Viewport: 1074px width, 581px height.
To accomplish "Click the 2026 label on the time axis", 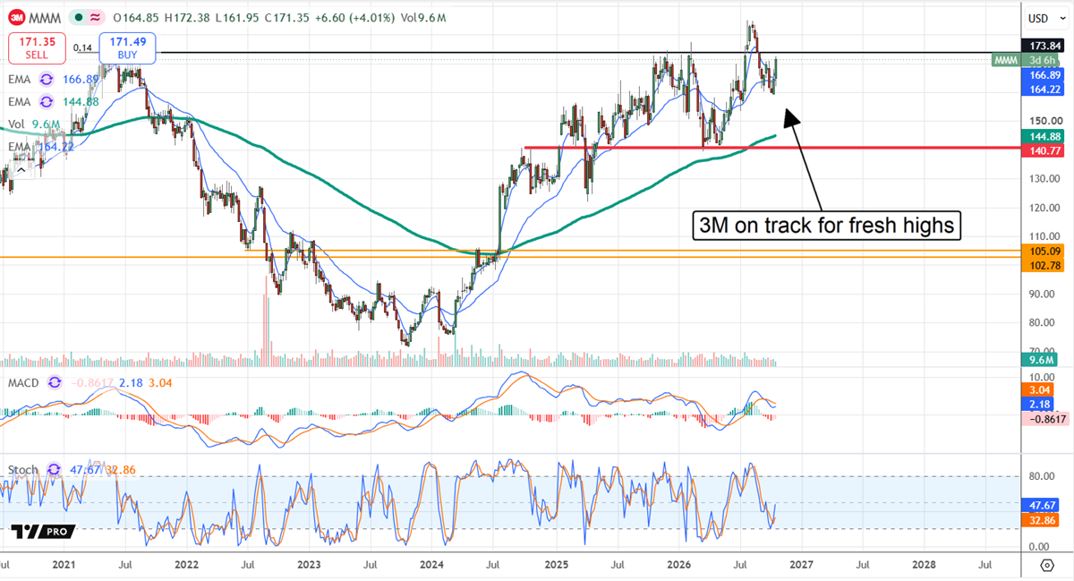I will [678, 566].
